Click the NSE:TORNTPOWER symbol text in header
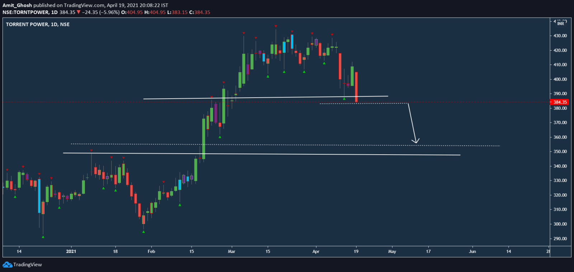Image resolution: width=574 pixels, height=272 pixels. click(x=25, y=12)
